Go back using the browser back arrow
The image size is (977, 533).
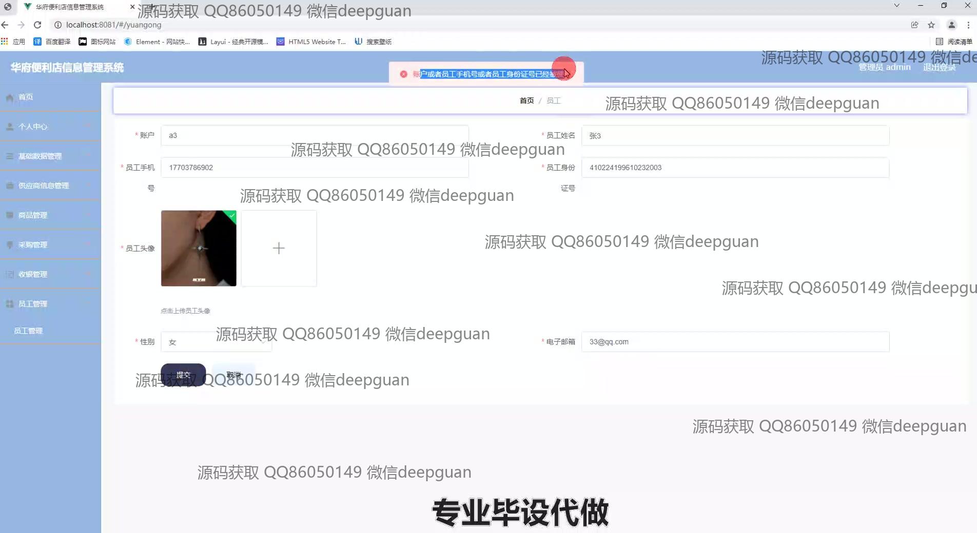5,25
